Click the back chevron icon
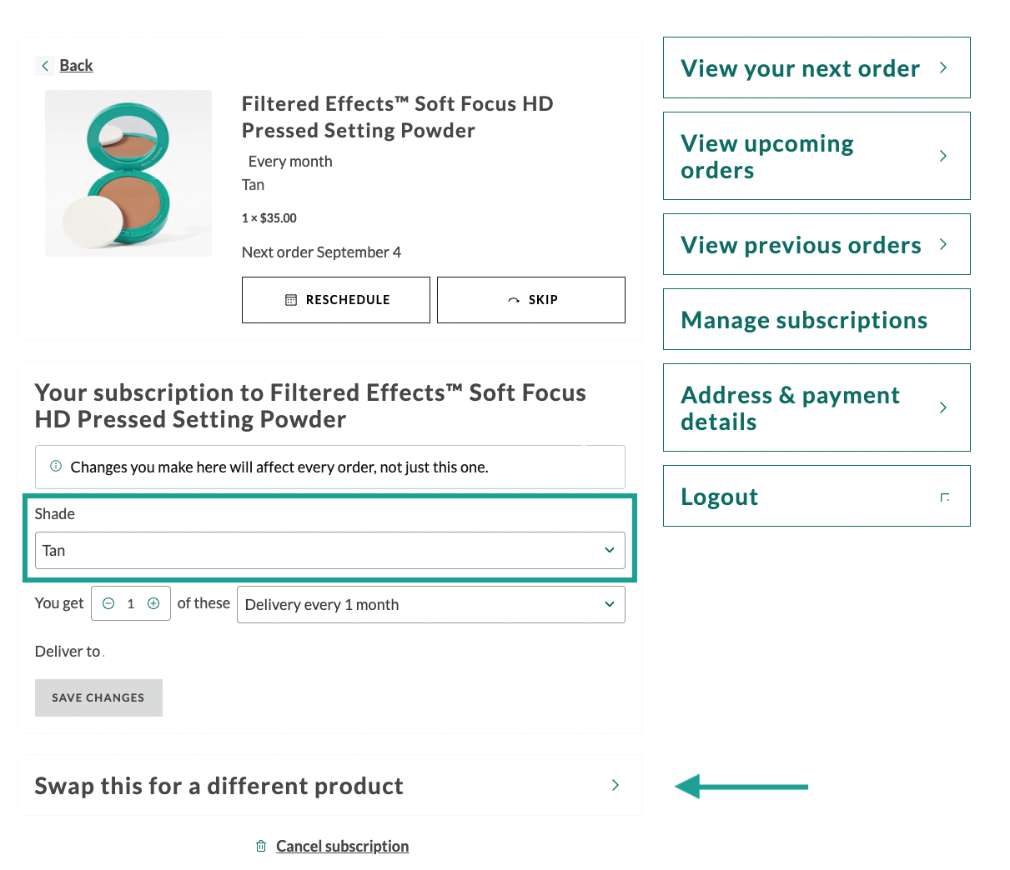 point(45,65)
